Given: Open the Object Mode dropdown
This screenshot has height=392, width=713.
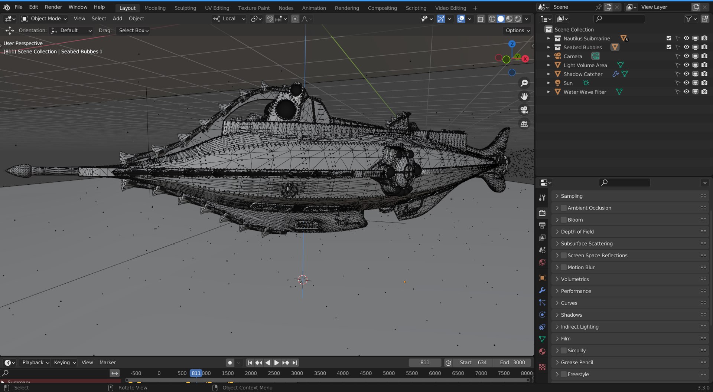Looking at the screenshot, I should click(44, 19).
